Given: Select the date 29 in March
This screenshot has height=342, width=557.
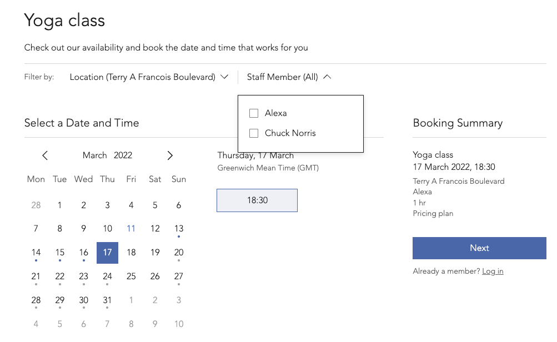Looking at the screenshot, I should point(59,300).
